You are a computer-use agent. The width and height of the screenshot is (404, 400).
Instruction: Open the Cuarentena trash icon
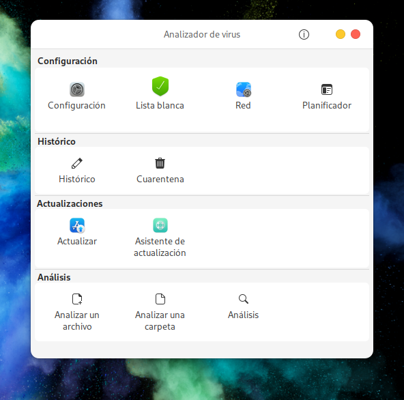click(160, 163)
